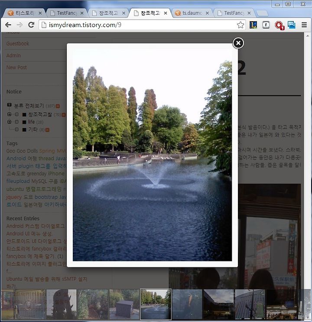
Task: Select the fountain pond thumbnail
Action: tap(156, 304)
